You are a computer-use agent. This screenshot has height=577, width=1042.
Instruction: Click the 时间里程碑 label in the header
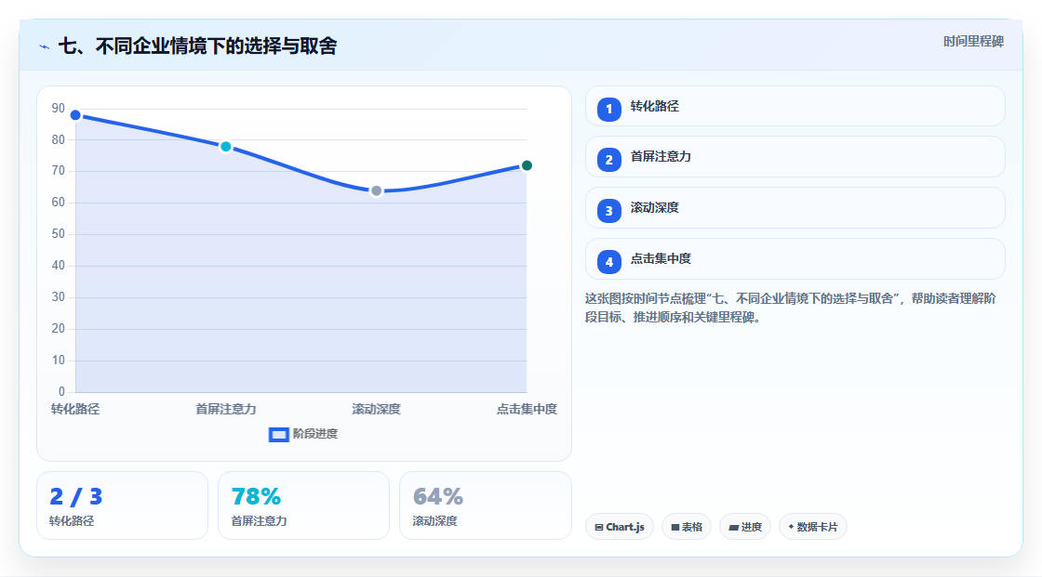pos(973,42)
